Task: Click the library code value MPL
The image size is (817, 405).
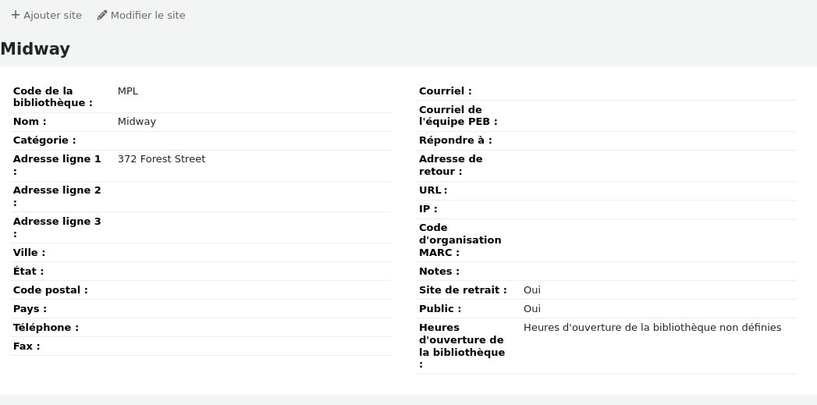Action: point(128,91)
